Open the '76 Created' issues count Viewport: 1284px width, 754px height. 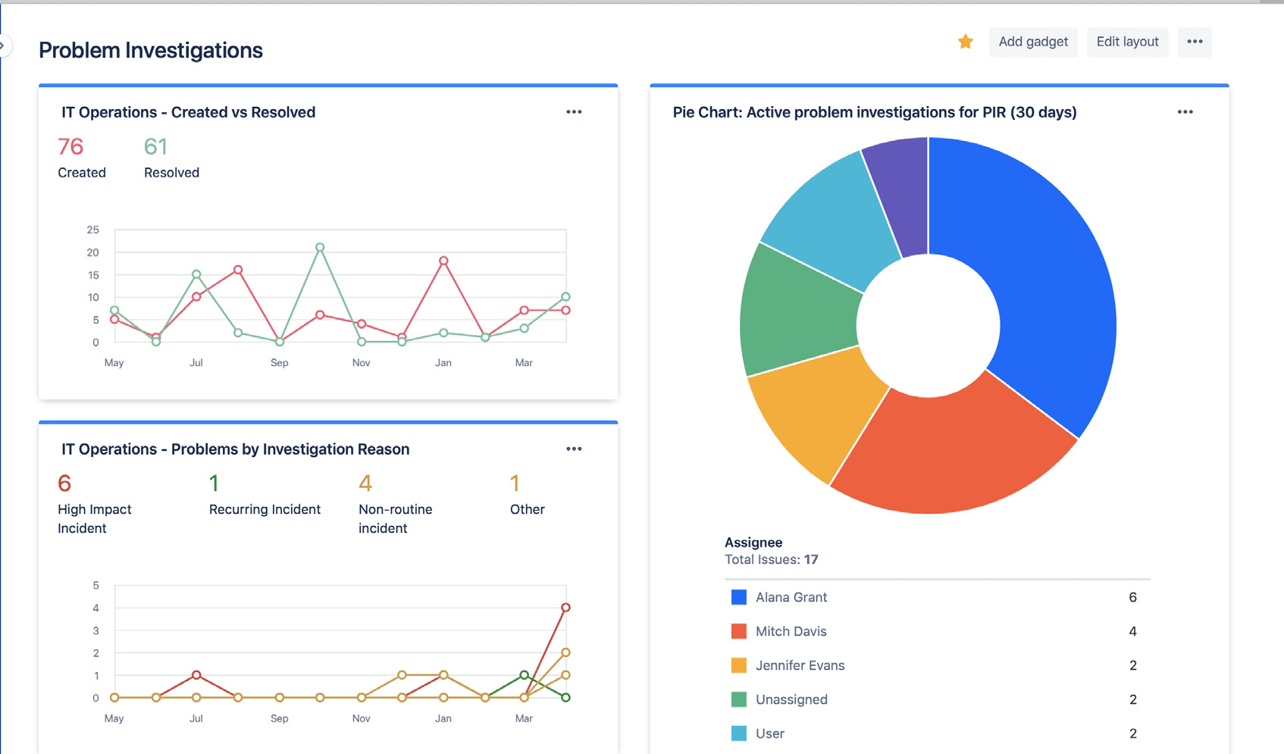70,147
